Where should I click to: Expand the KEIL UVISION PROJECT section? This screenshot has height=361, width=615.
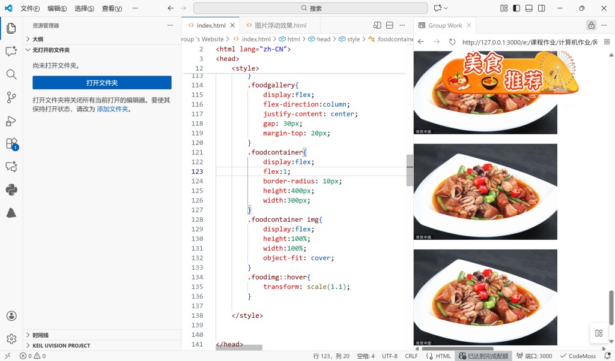[x=61, y=345]
